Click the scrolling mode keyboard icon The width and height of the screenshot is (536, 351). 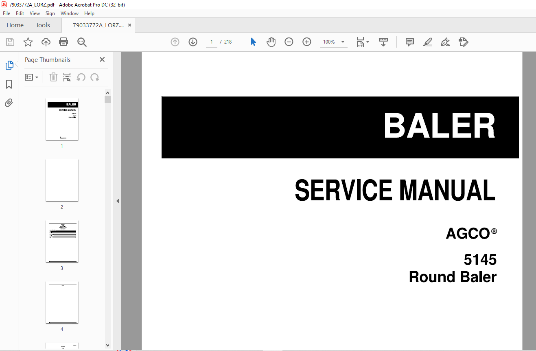pos(383,42)
